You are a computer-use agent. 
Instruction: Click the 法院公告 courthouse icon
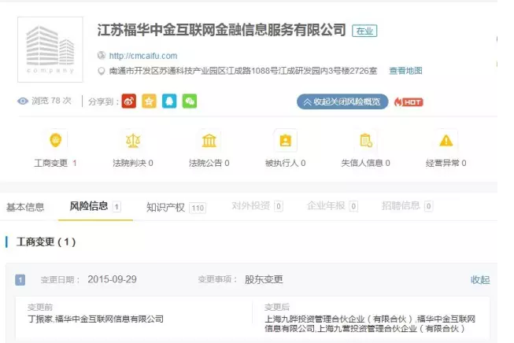209,141
